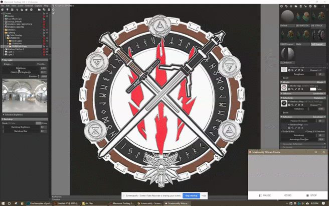Click PAUSE in Screencastify preview

[x=265, y=195]
